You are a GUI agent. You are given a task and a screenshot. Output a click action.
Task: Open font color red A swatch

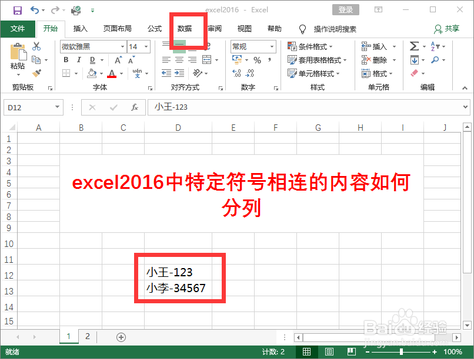point(112,73)
